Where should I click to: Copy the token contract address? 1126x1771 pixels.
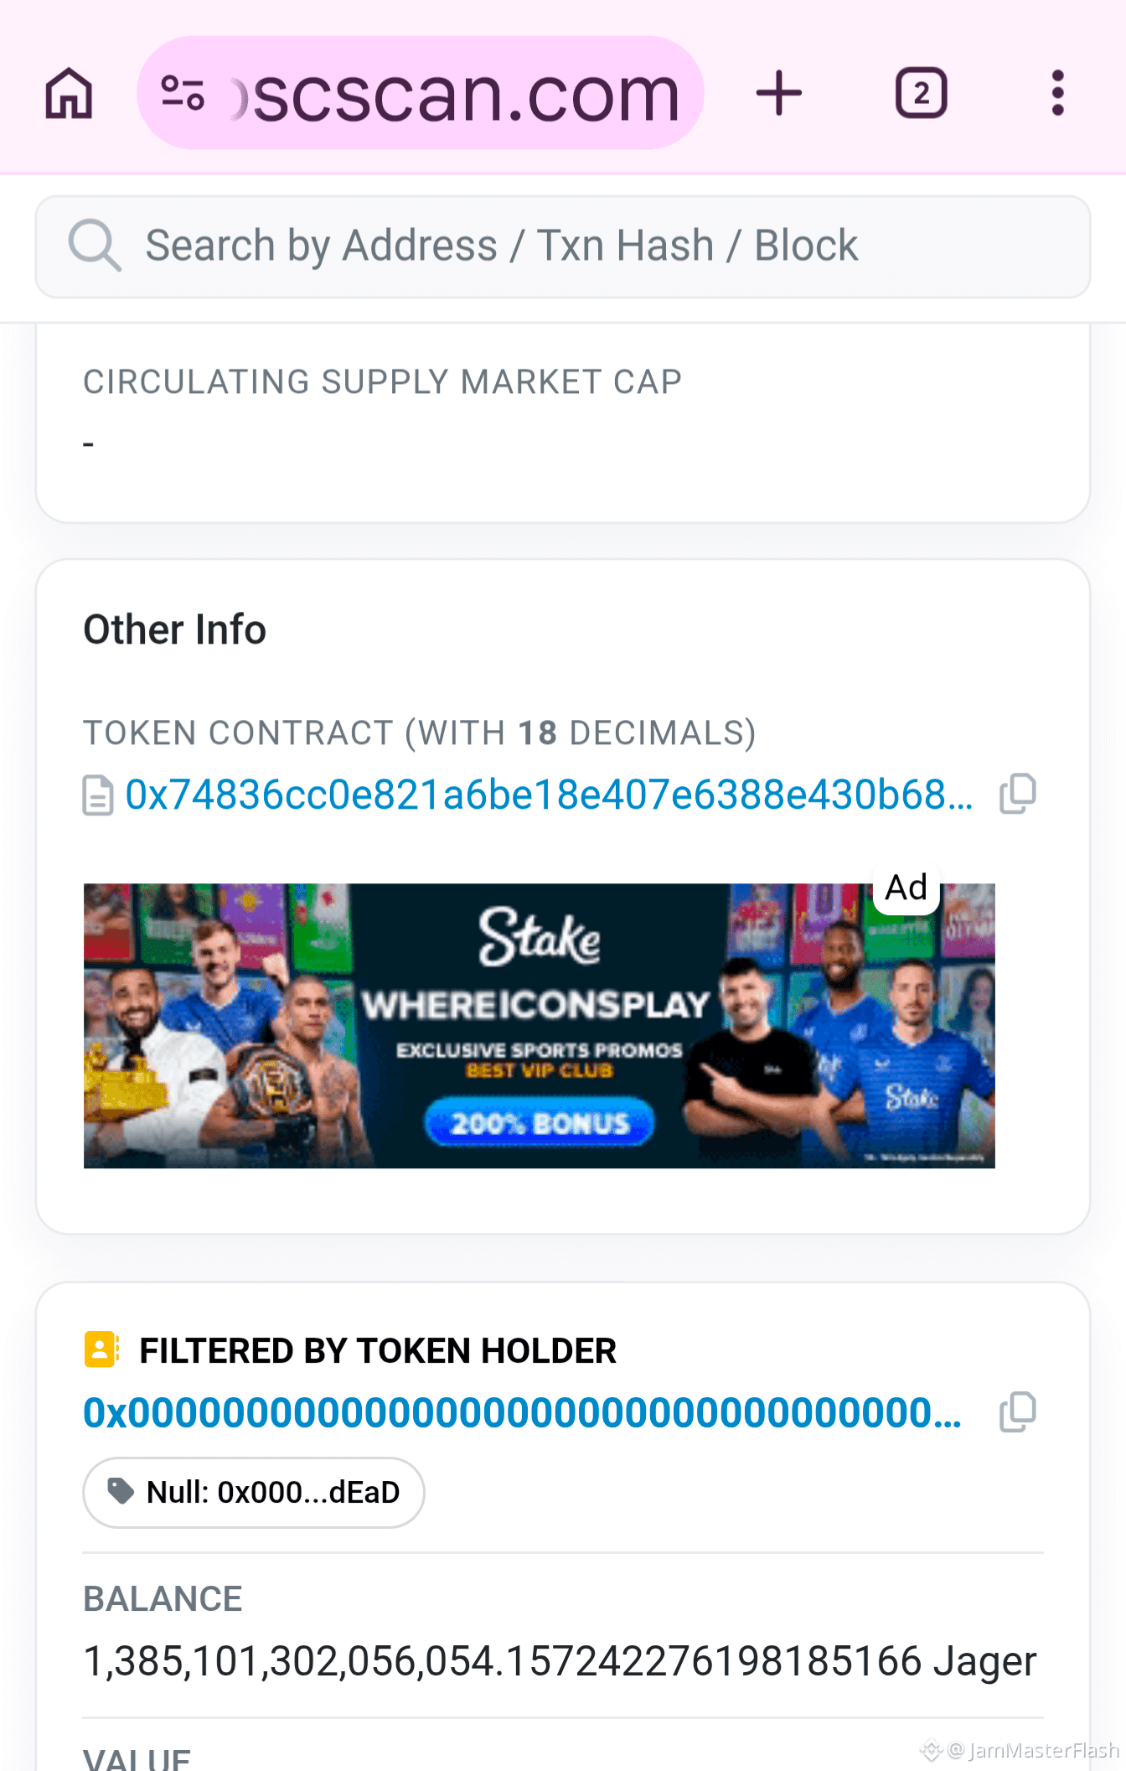coord(1018,794)
